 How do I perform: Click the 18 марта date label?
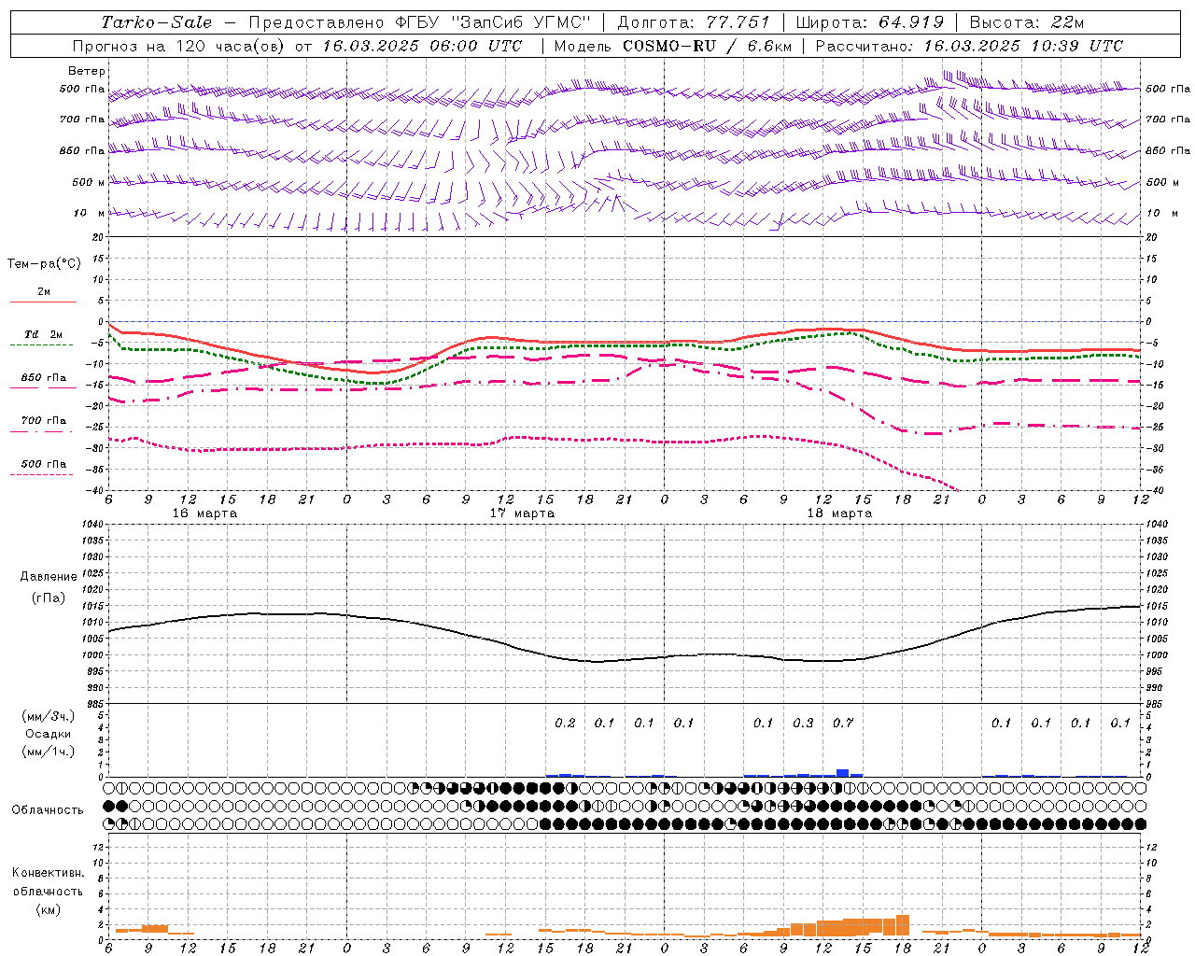840,513
